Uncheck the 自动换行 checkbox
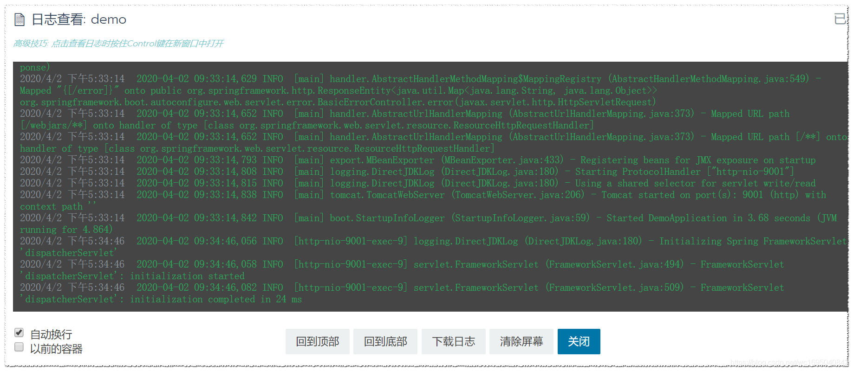 [x=19, y=333]
